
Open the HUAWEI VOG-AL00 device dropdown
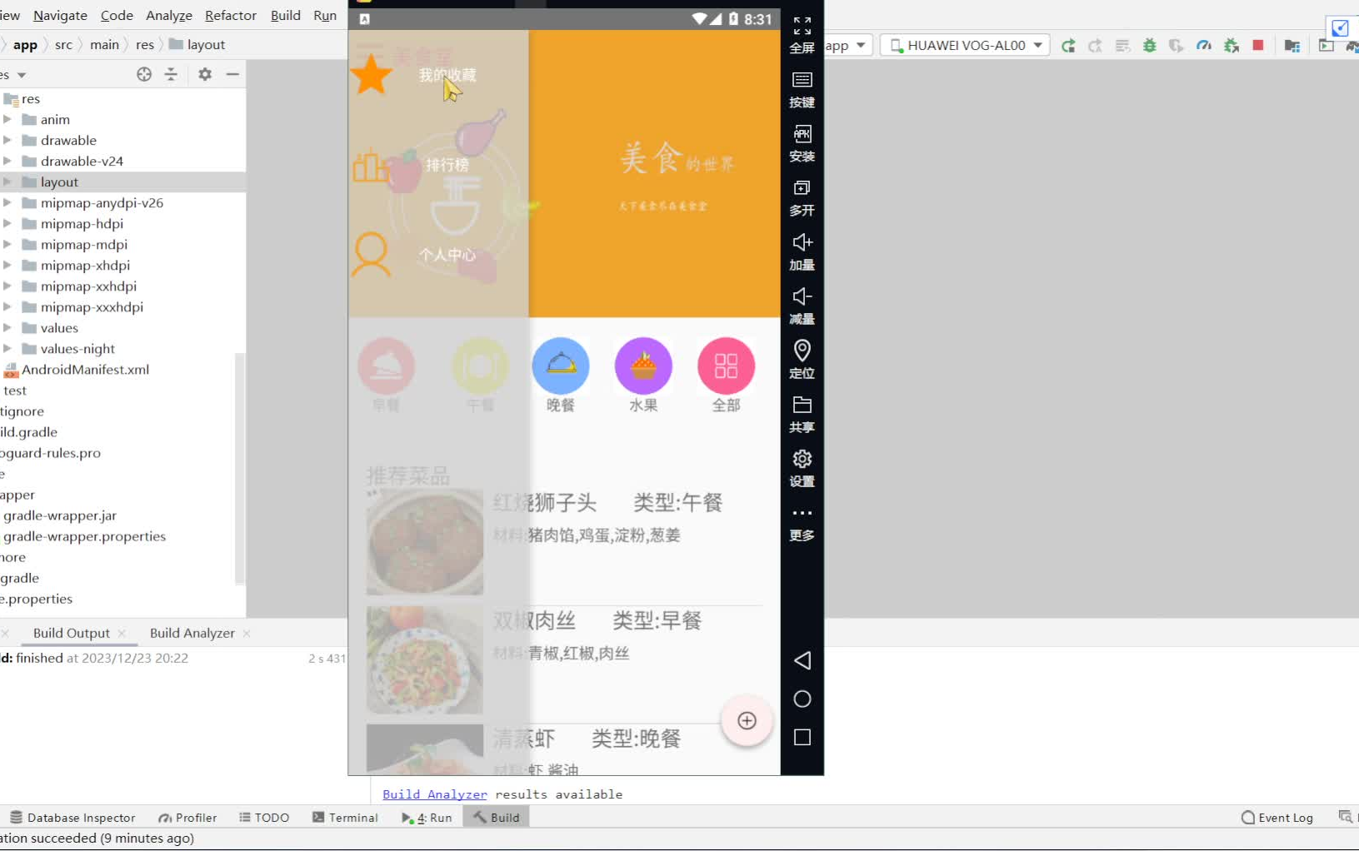[x=966, y=45]
